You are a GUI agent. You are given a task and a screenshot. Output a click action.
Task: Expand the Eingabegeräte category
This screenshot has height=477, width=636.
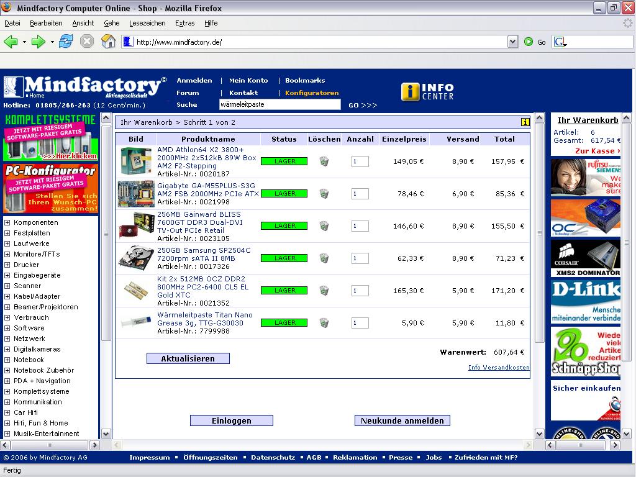pos(7,275)
